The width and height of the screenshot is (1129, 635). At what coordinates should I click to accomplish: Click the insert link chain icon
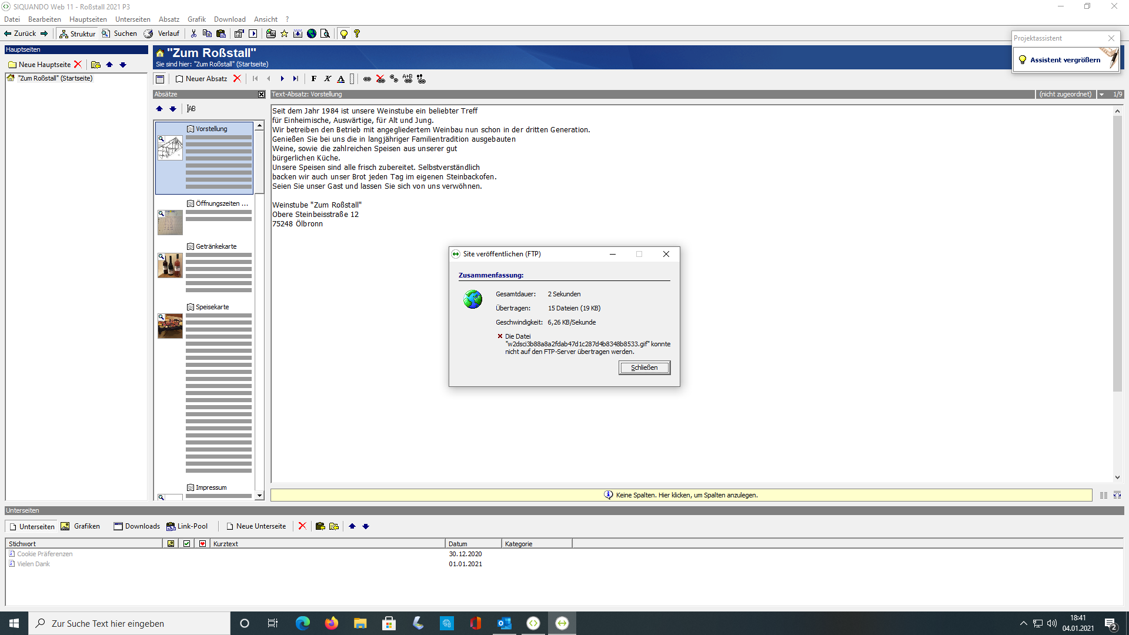point(367,79)
